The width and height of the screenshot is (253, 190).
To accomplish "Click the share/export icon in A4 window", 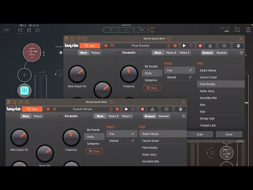I will [241, 53].
